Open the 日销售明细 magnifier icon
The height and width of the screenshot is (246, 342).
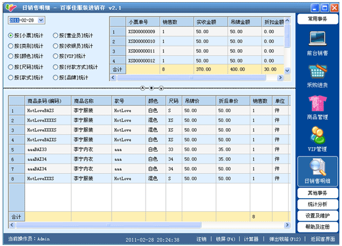click(x=317, y=168)
